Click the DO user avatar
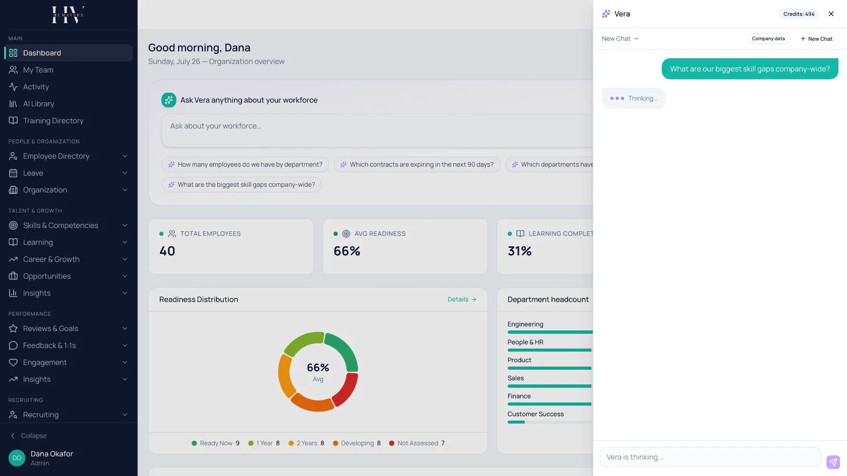The height and width of the screenshot is (476, 847). pyautogui.click(x=17, y=458)
